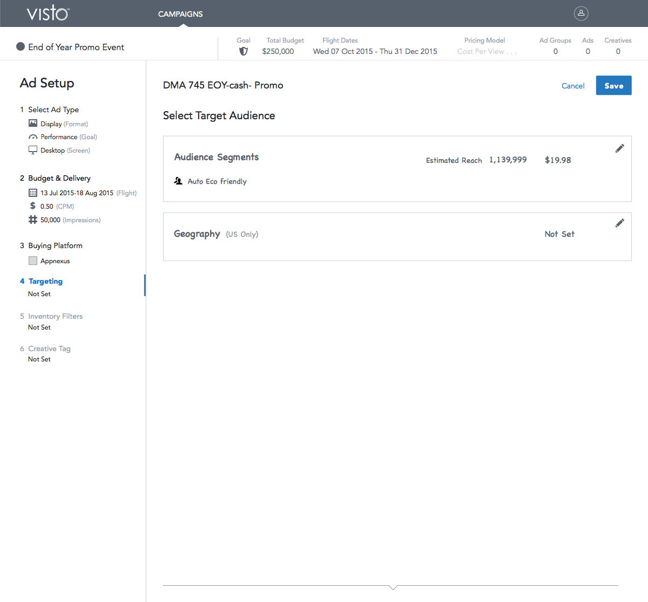Open the Campaigns tab
The height and width of the screenshot is (602, 648).
180,14
